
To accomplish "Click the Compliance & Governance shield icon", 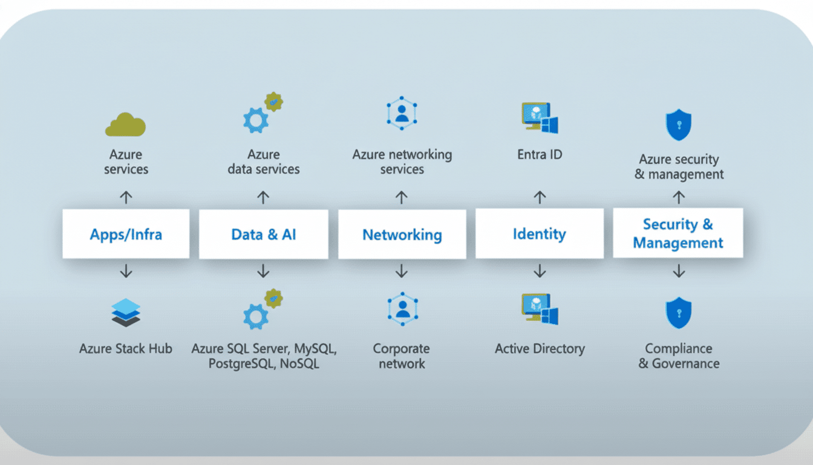I will (678, 312).
